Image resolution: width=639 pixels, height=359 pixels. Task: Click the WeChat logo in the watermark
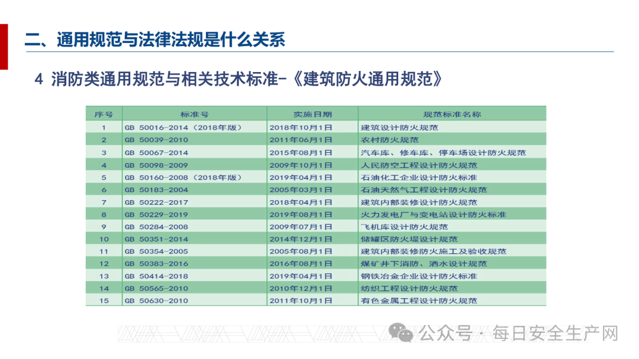click(405, 333)
